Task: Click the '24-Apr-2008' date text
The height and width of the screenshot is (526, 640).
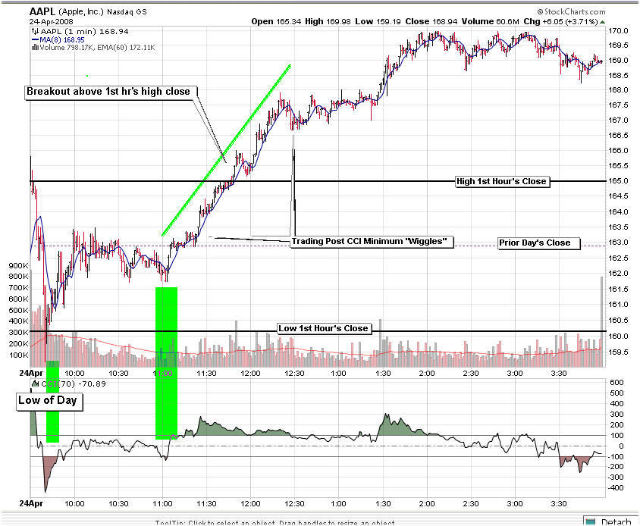Action: click(x=52, y=22)
